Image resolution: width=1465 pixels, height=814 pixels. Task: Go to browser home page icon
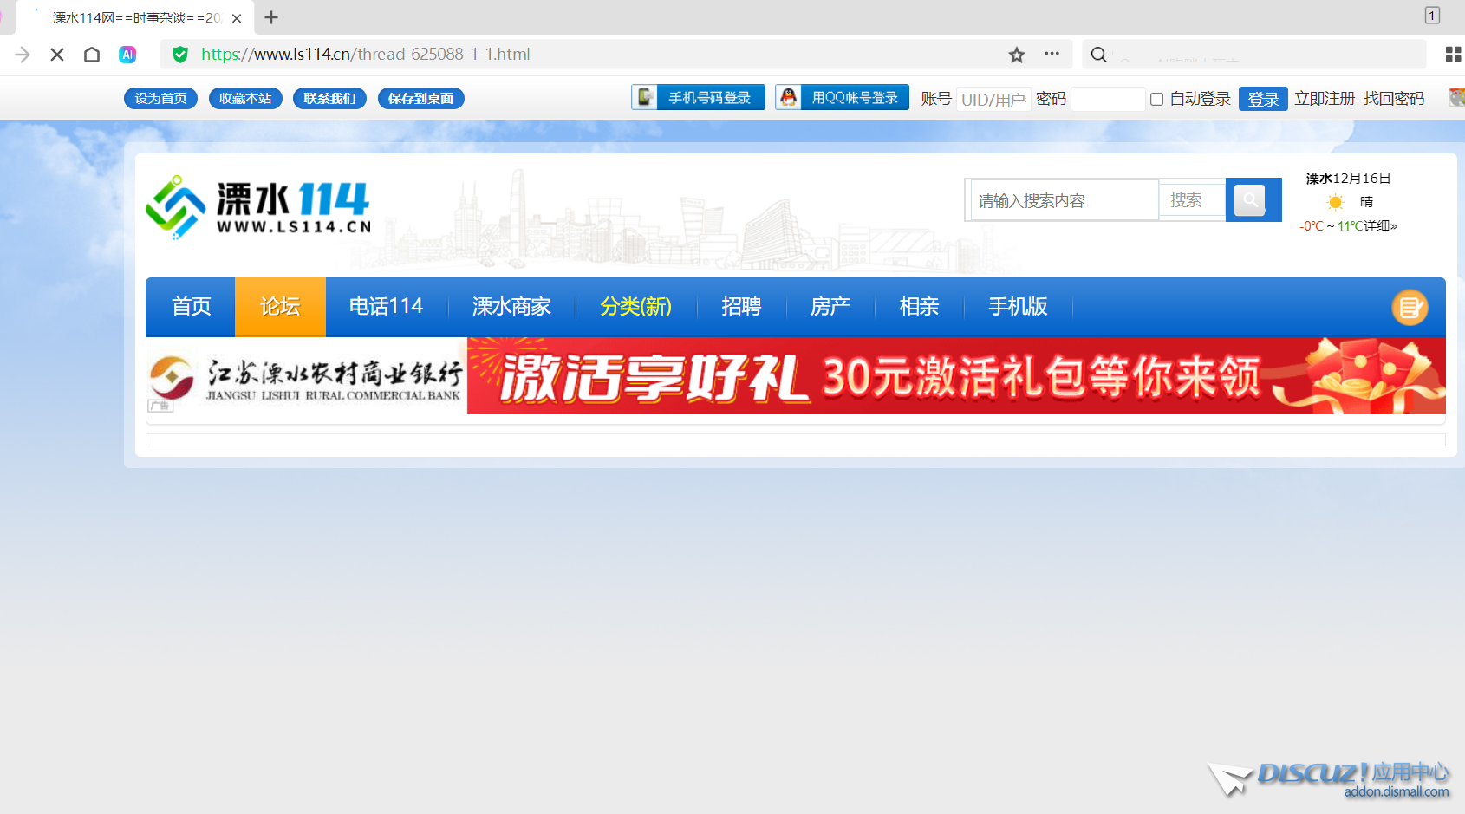pos(92,55)
